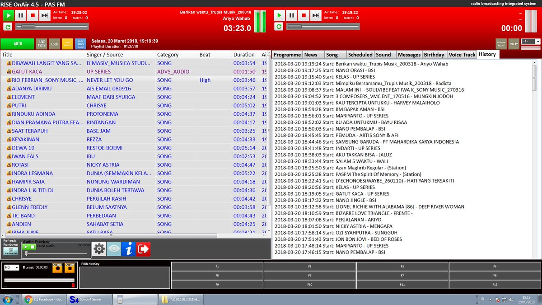Open the 192.168.2.111 folder in taskbar
Image resolution: width=542 pixels, height=305 pixels.
(x=180, y=299)
